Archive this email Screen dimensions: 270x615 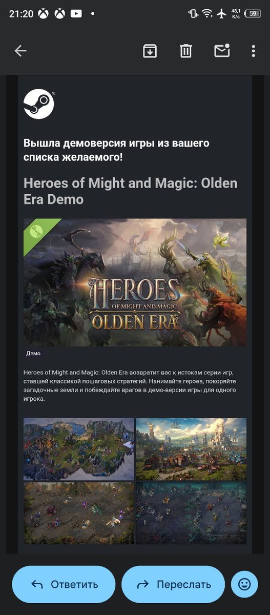(150, 51)
